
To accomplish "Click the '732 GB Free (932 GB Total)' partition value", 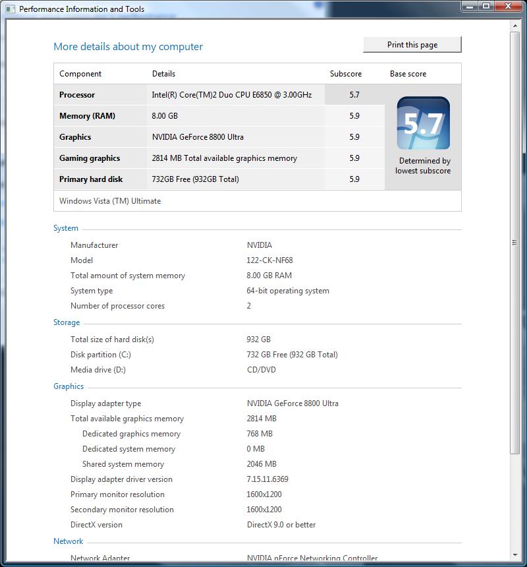I will 292,355.
